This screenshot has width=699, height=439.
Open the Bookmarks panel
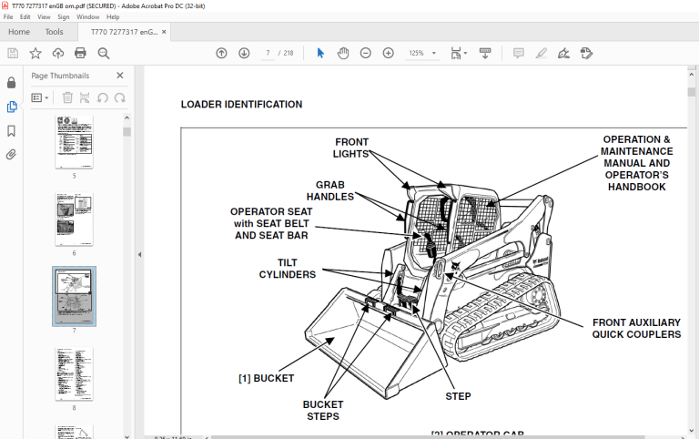tap(12, 131)
